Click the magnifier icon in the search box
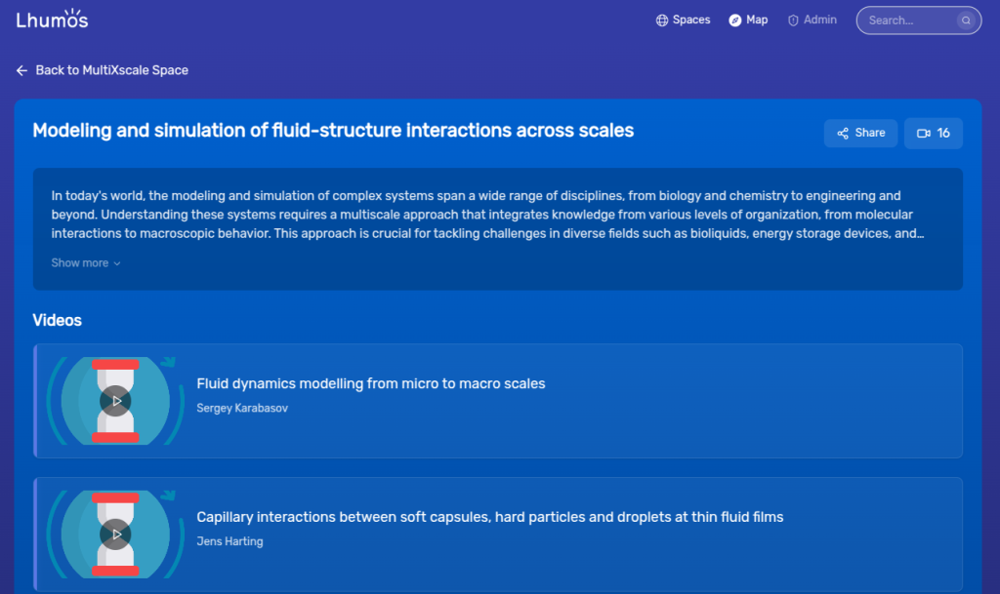 point(966,20)
